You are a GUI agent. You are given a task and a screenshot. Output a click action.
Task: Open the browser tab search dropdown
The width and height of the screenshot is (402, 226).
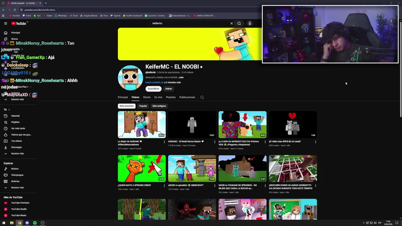pos(3,3)
